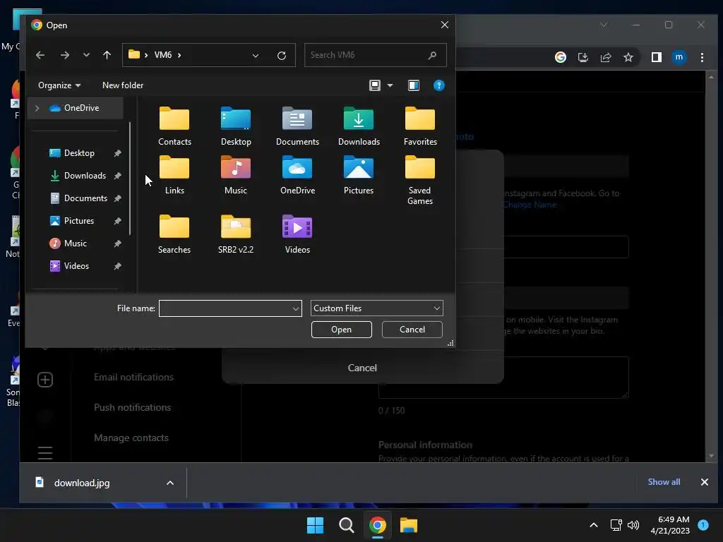Click Cancel in the Instagram popup
Viewport: 723px width, 542px height.
coord(362,368)
